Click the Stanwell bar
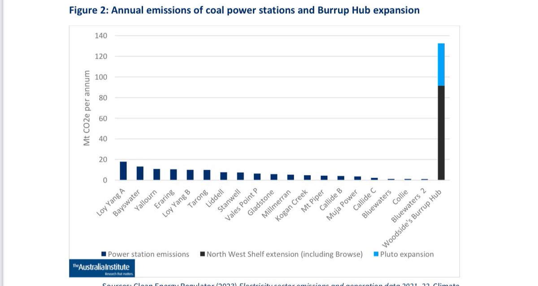The width and height of the screenshot is (538, 286). (x=240, y=176)
